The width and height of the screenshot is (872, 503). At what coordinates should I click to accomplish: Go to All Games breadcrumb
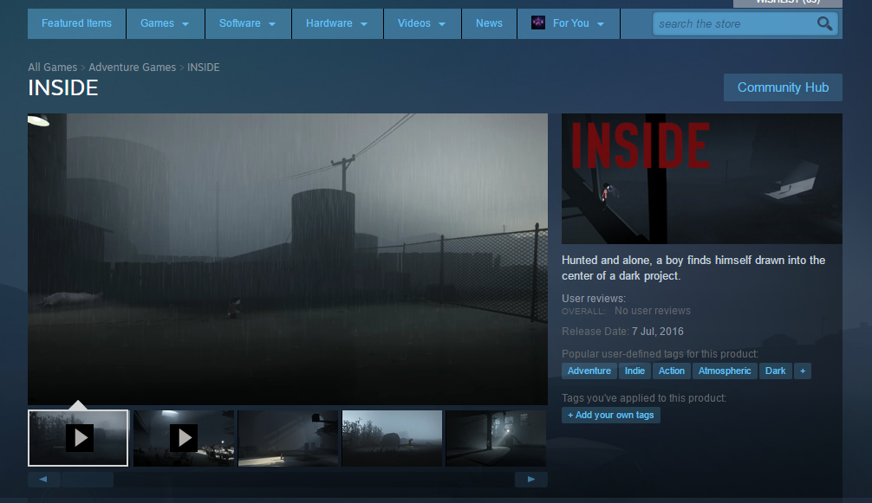coord(52,68)
